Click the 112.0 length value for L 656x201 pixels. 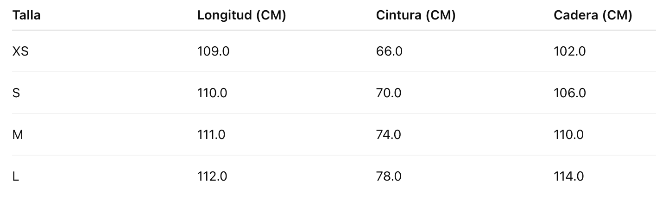click(x=212, y=176)
